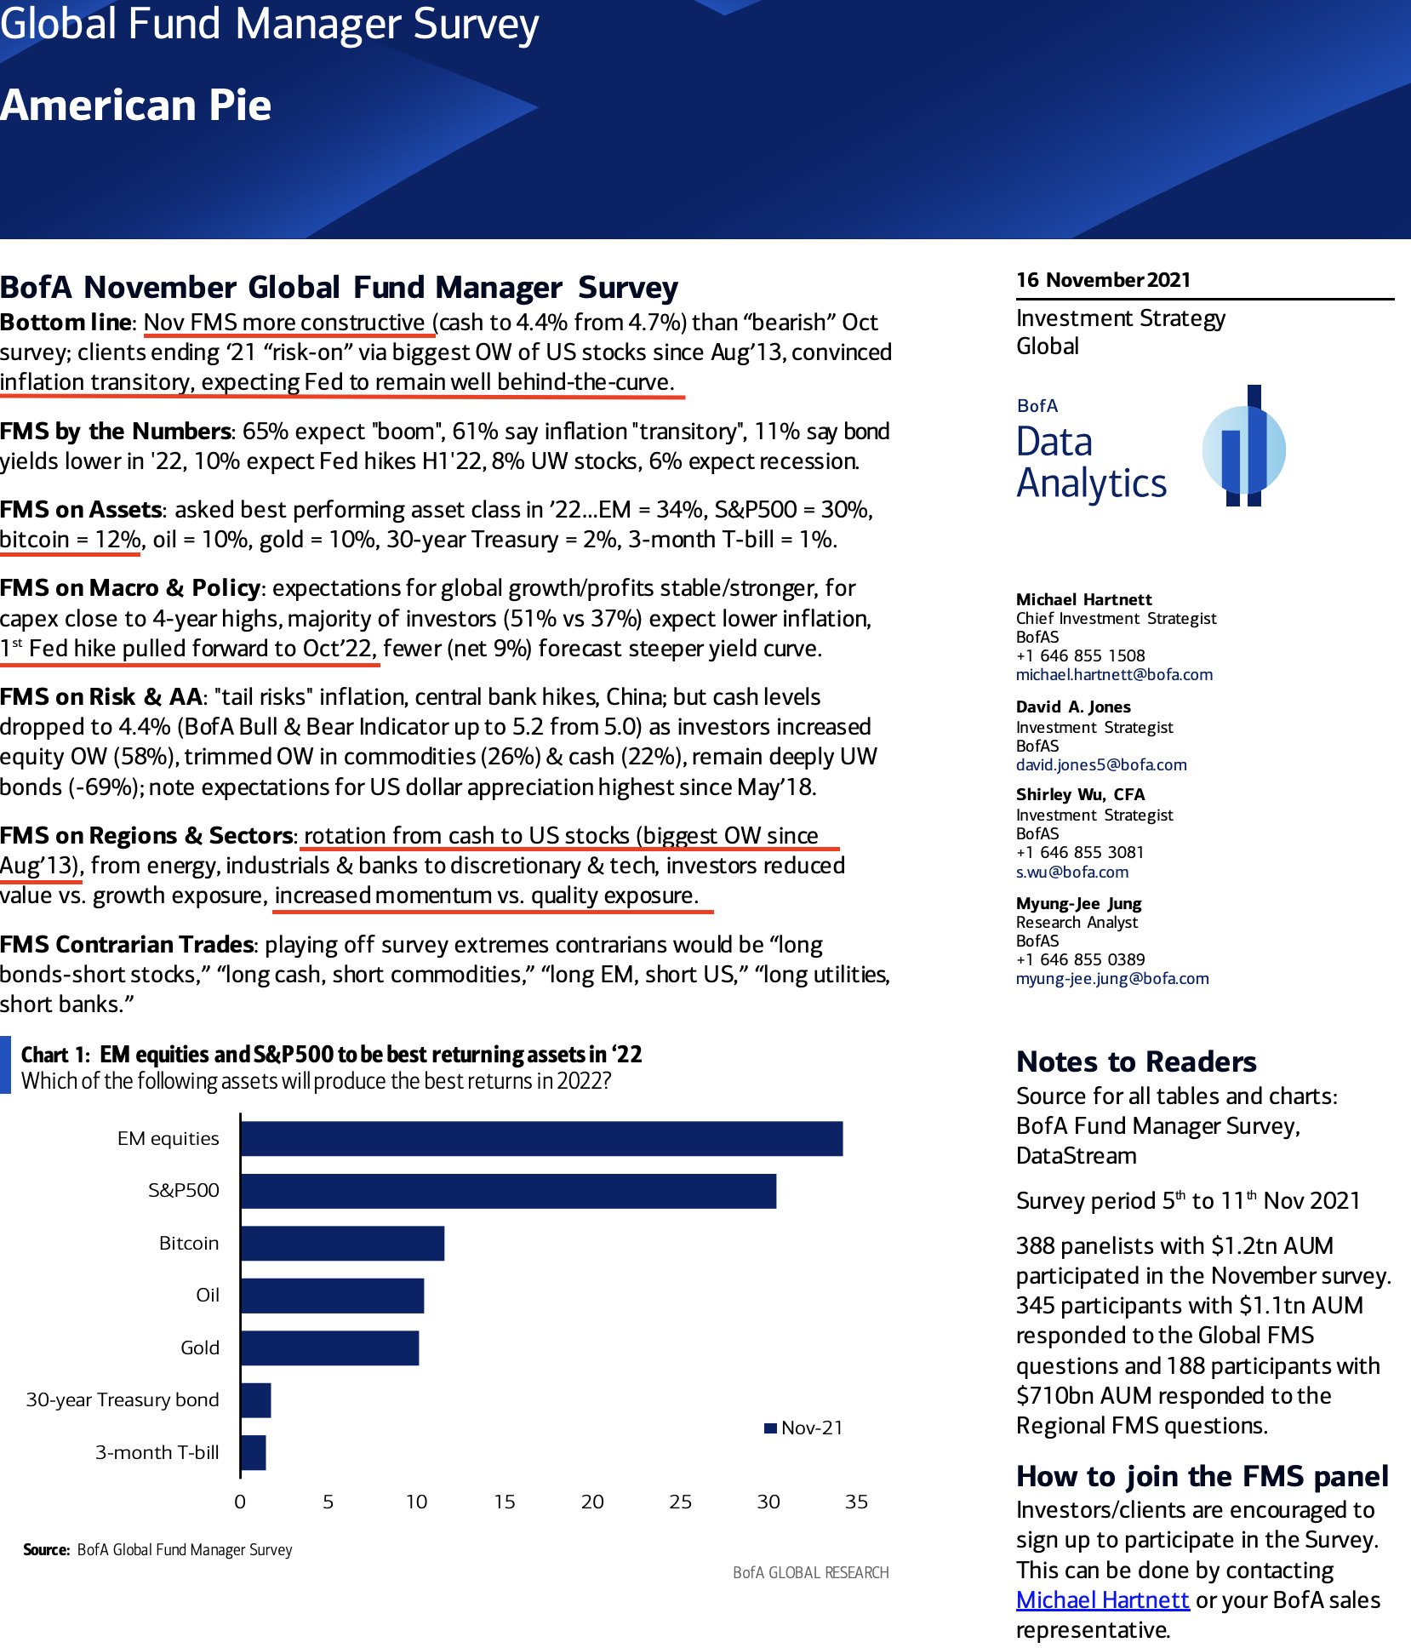Open the michael.hartnett@bofa.com email link
1411x1648 pixels.
click(x=1114, y=674)
